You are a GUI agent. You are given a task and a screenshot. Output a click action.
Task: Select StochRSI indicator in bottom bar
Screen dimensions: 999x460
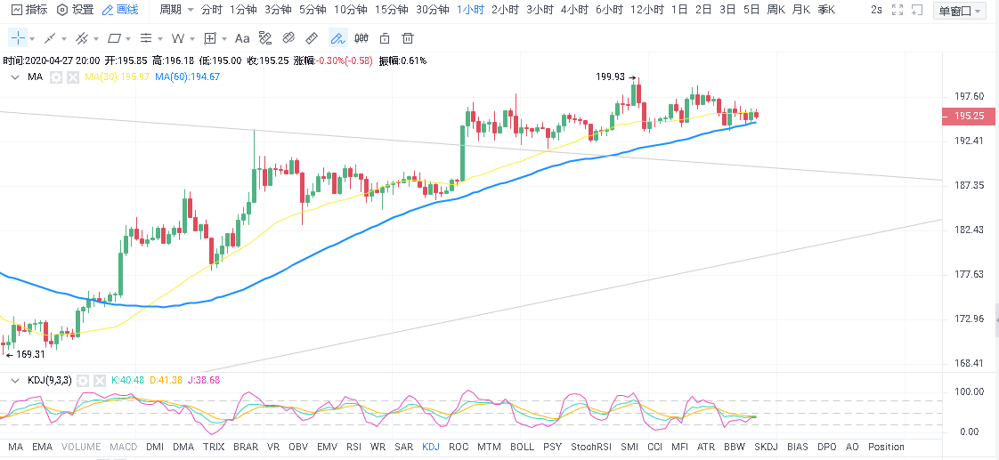[592, 447]
